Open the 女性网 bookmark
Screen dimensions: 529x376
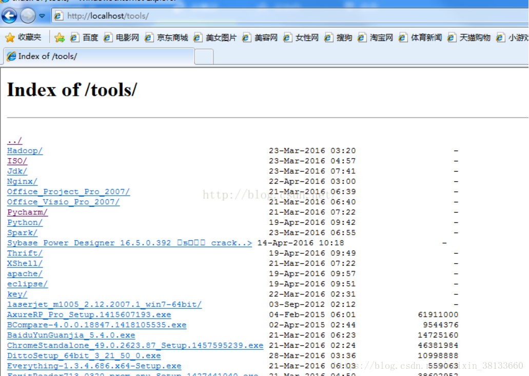(301, 37)
